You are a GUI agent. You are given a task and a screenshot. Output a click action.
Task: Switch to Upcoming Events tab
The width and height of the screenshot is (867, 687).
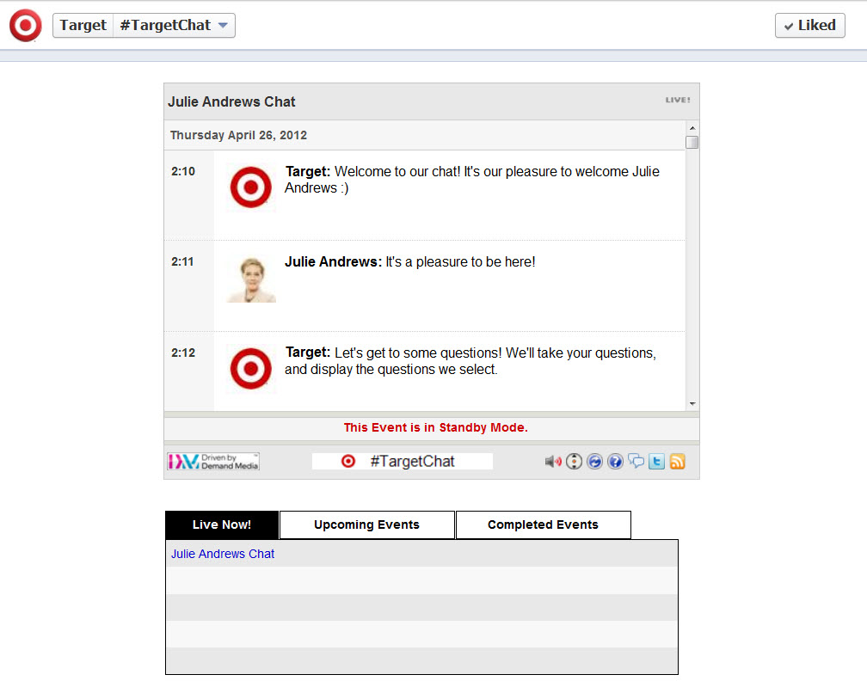point(367,525)
